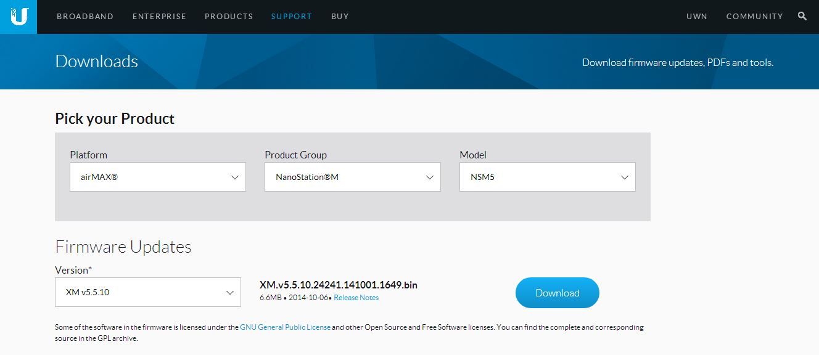
Task: Visit the Community page
Action: 754,17
